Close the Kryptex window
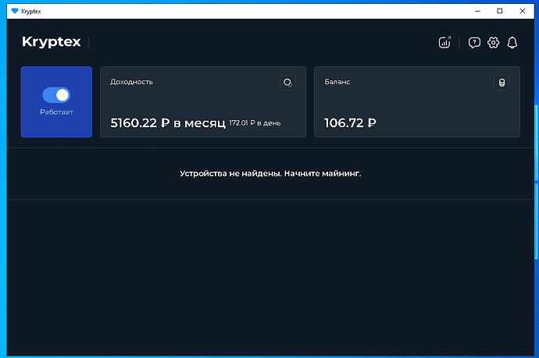The width and height of the screenshot is (539, 358). coord(523,11)
